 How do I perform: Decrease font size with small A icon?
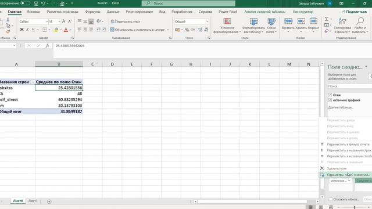[x=70, y=21]
